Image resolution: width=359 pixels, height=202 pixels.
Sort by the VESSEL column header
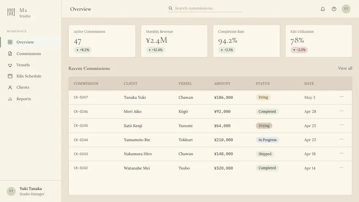[185, 83]
